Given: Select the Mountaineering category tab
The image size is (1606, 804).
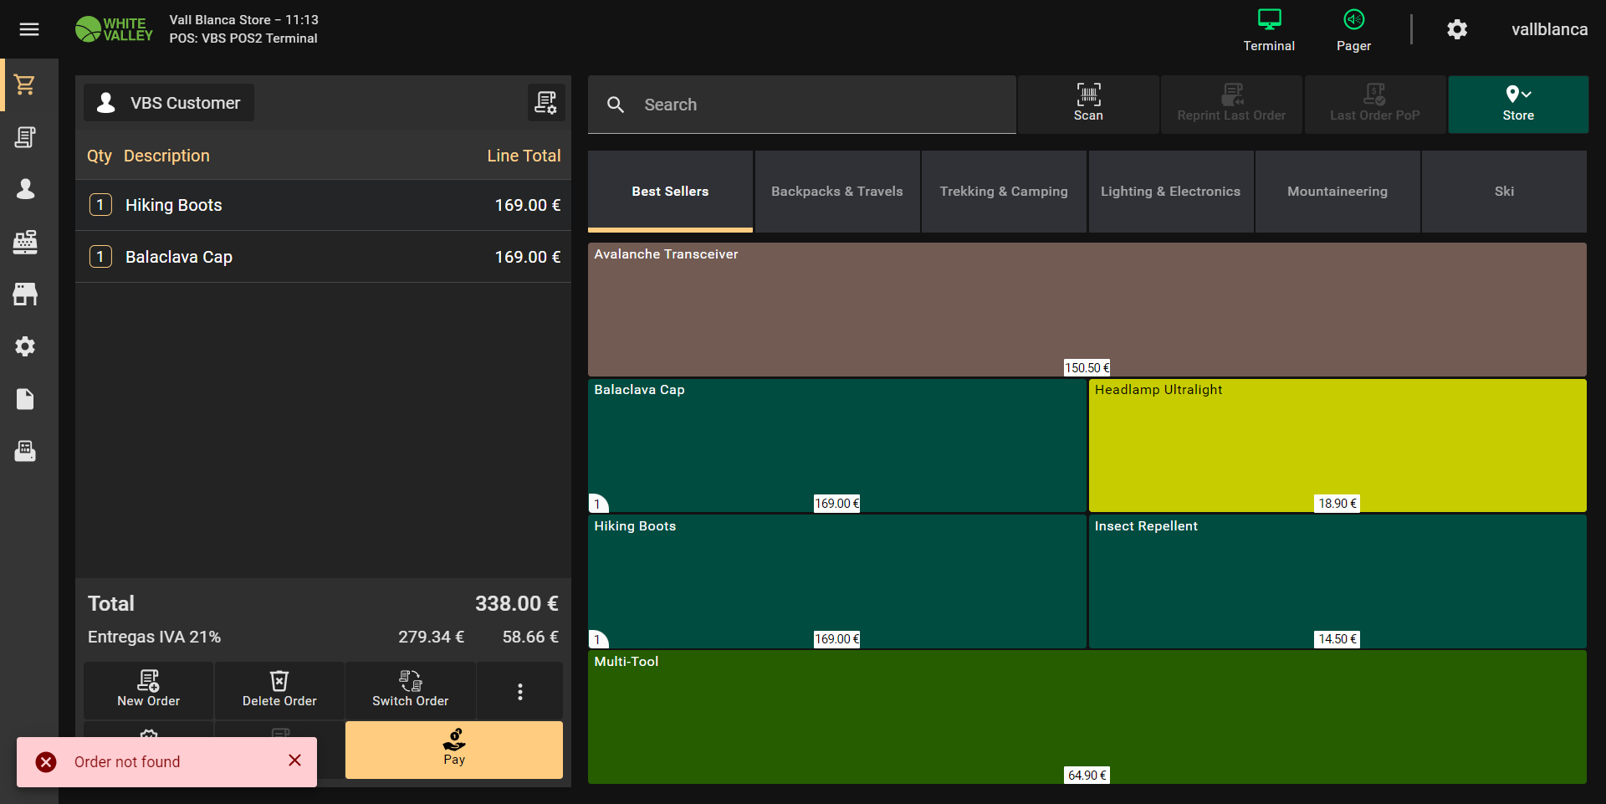Looking at the screenshot, I should point(1337,192).
